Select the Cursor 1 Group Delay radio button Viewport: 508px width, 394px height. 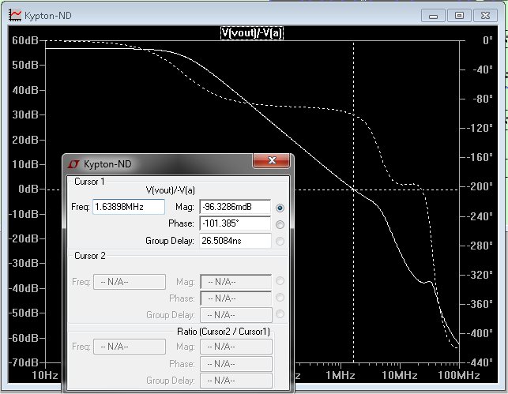tap(280, 241)
